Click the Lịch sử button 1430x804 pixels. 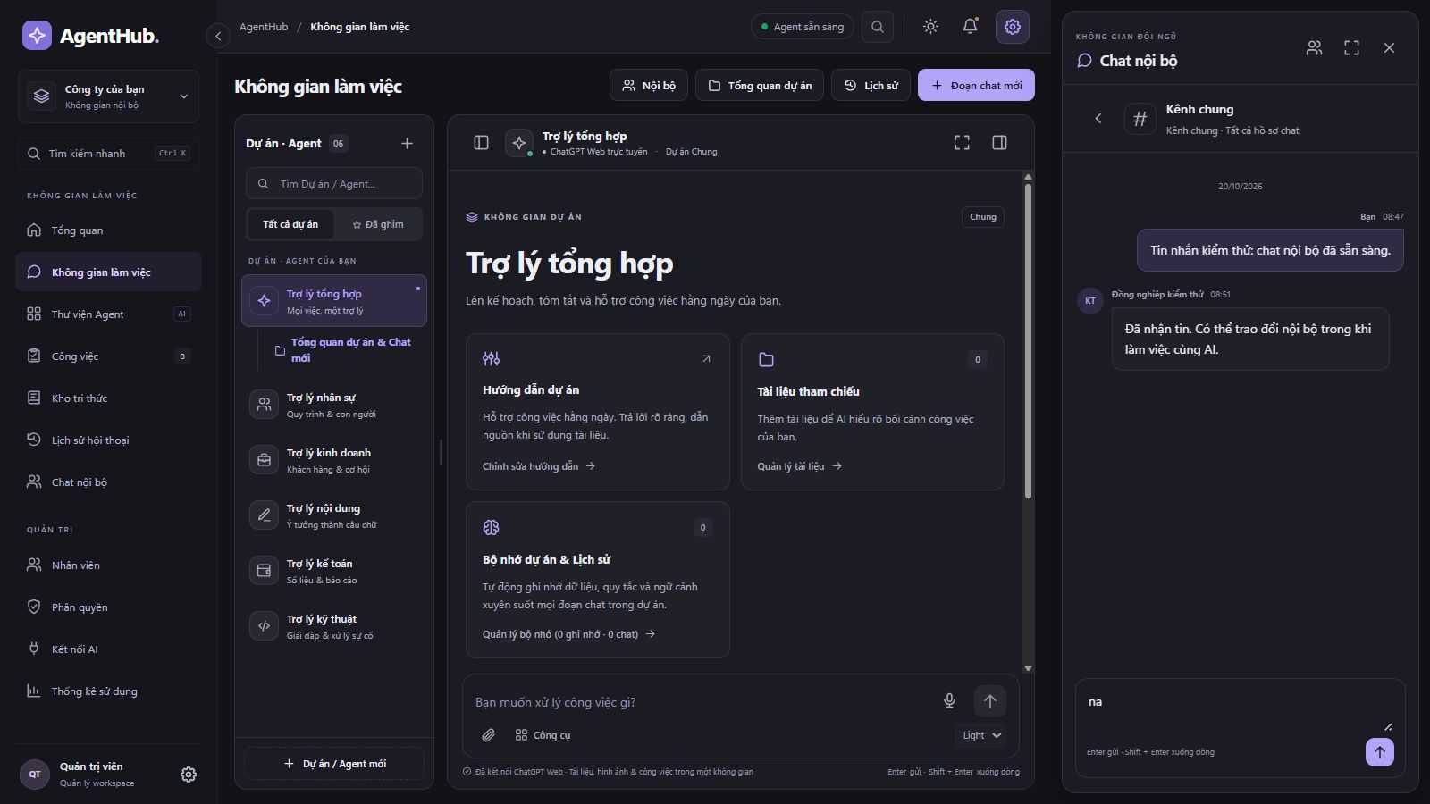tap(871, 86)
